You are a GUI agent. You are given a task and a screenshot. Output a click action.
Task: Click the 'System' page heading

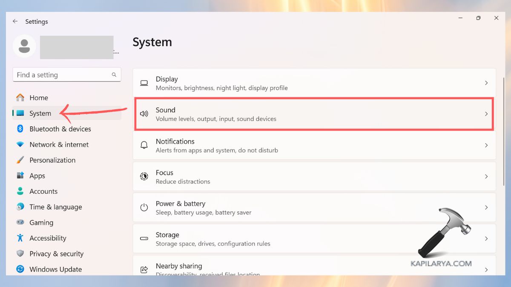[x=152, y=42]
